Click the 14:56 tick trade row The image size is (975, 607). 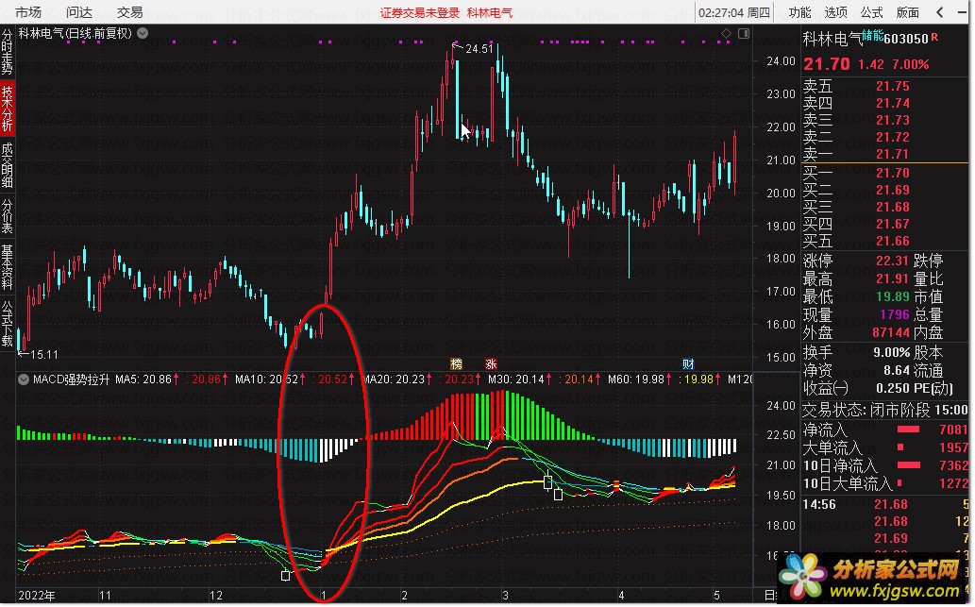(x=884, y=504)
